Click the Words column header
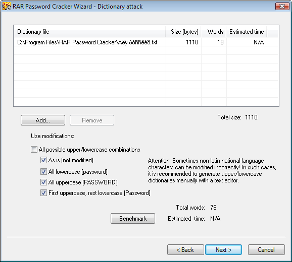 [214, 32]
